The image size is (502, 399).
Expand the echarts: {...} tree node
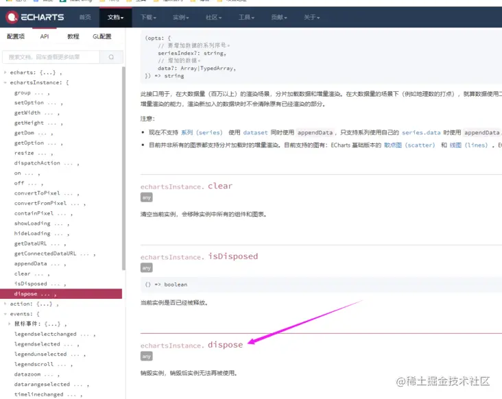(x=5, y=72)
